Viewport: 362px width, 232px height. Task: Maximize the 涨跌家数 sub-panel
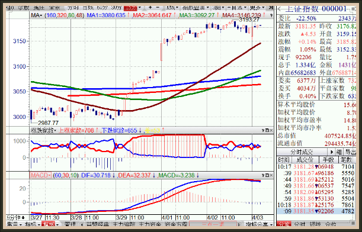[x=267, y=131]
